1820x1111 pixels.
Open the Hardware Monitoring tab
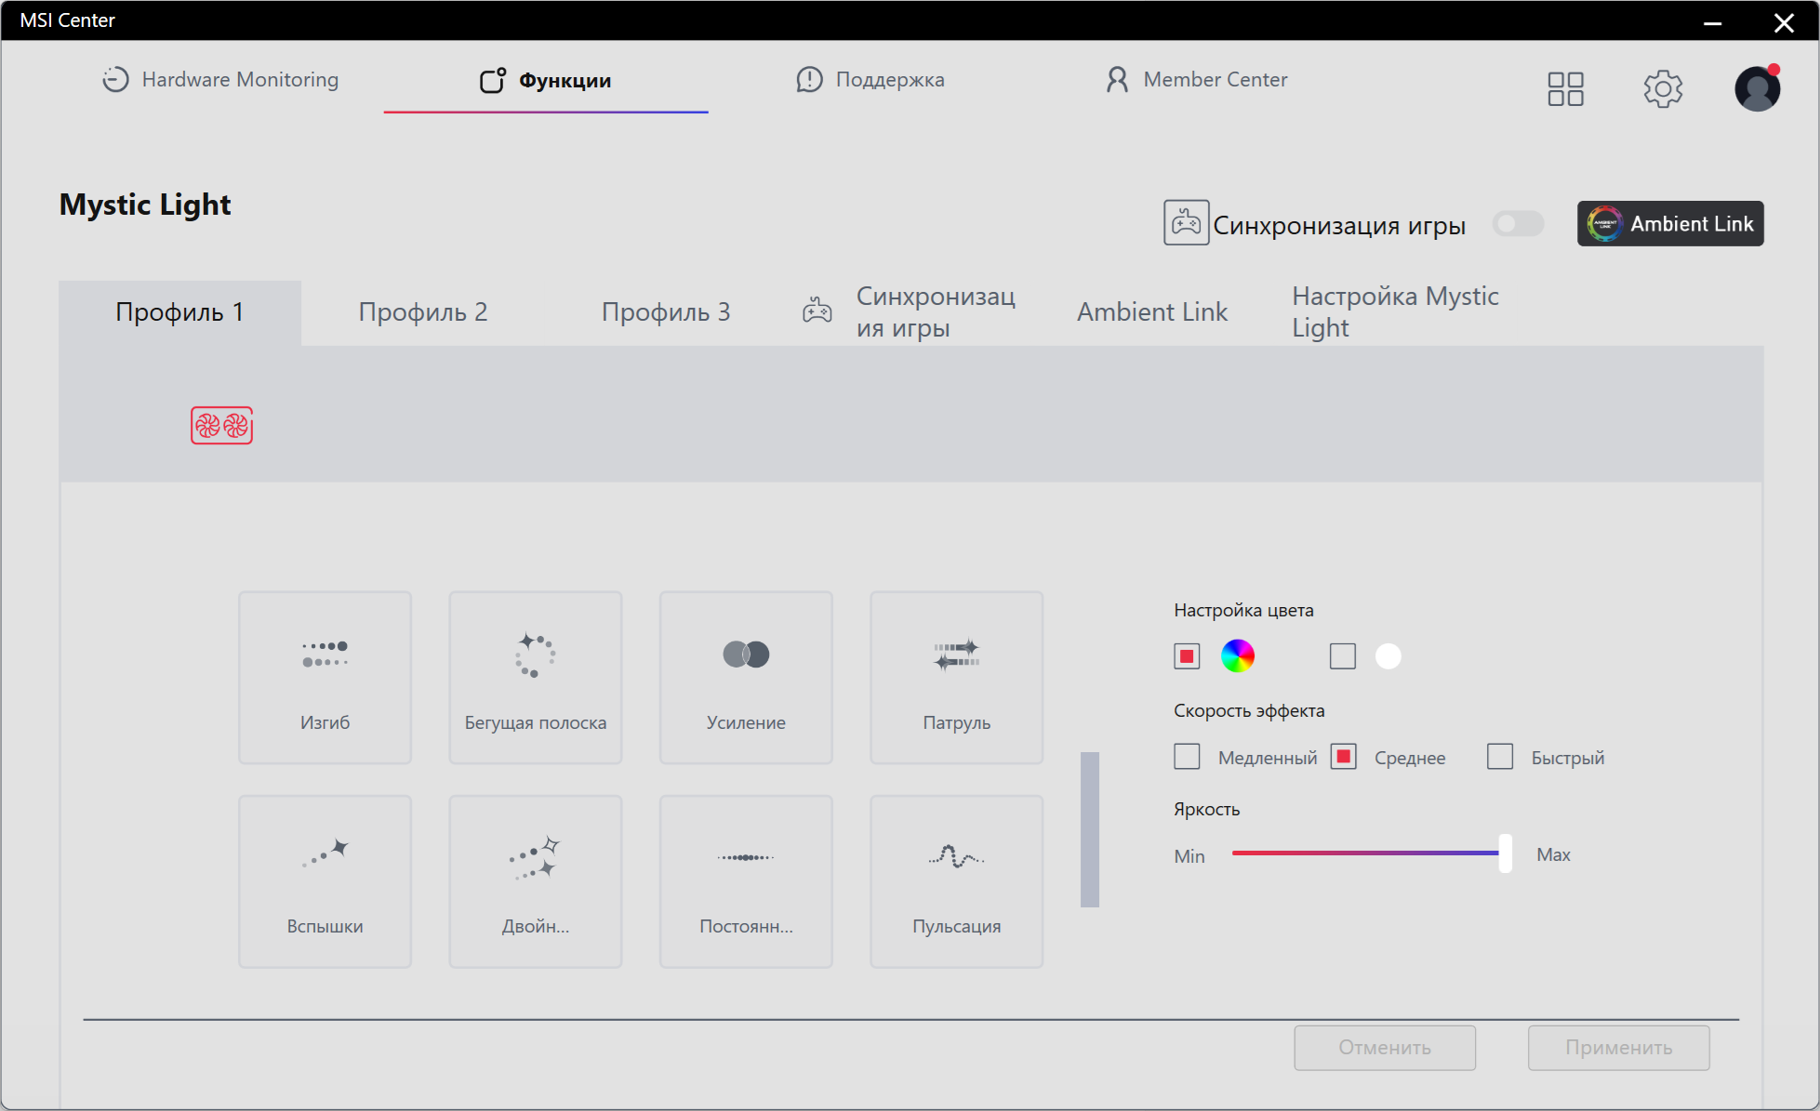[x=220, y=80]
